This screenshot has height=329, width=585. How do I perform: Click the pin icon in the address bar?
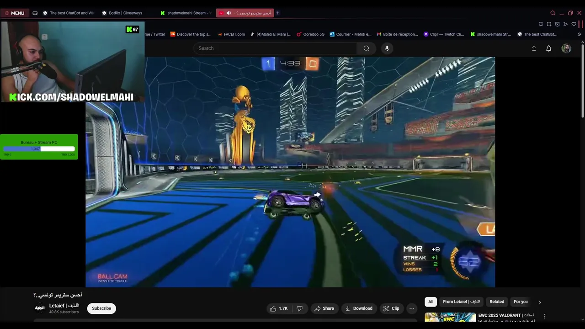pos(541,24)
